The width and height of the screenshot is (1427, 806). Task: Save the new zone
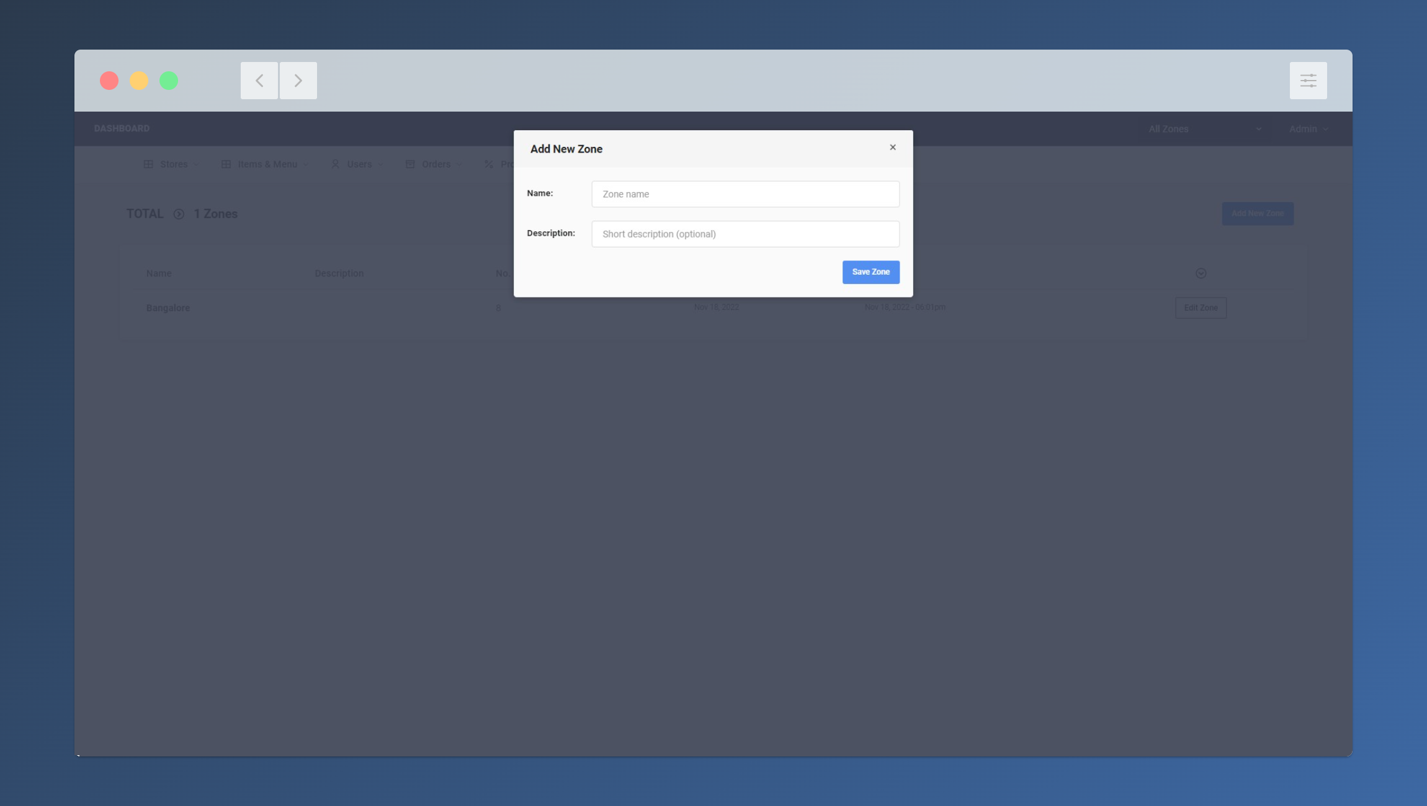[x=870, y=272]
